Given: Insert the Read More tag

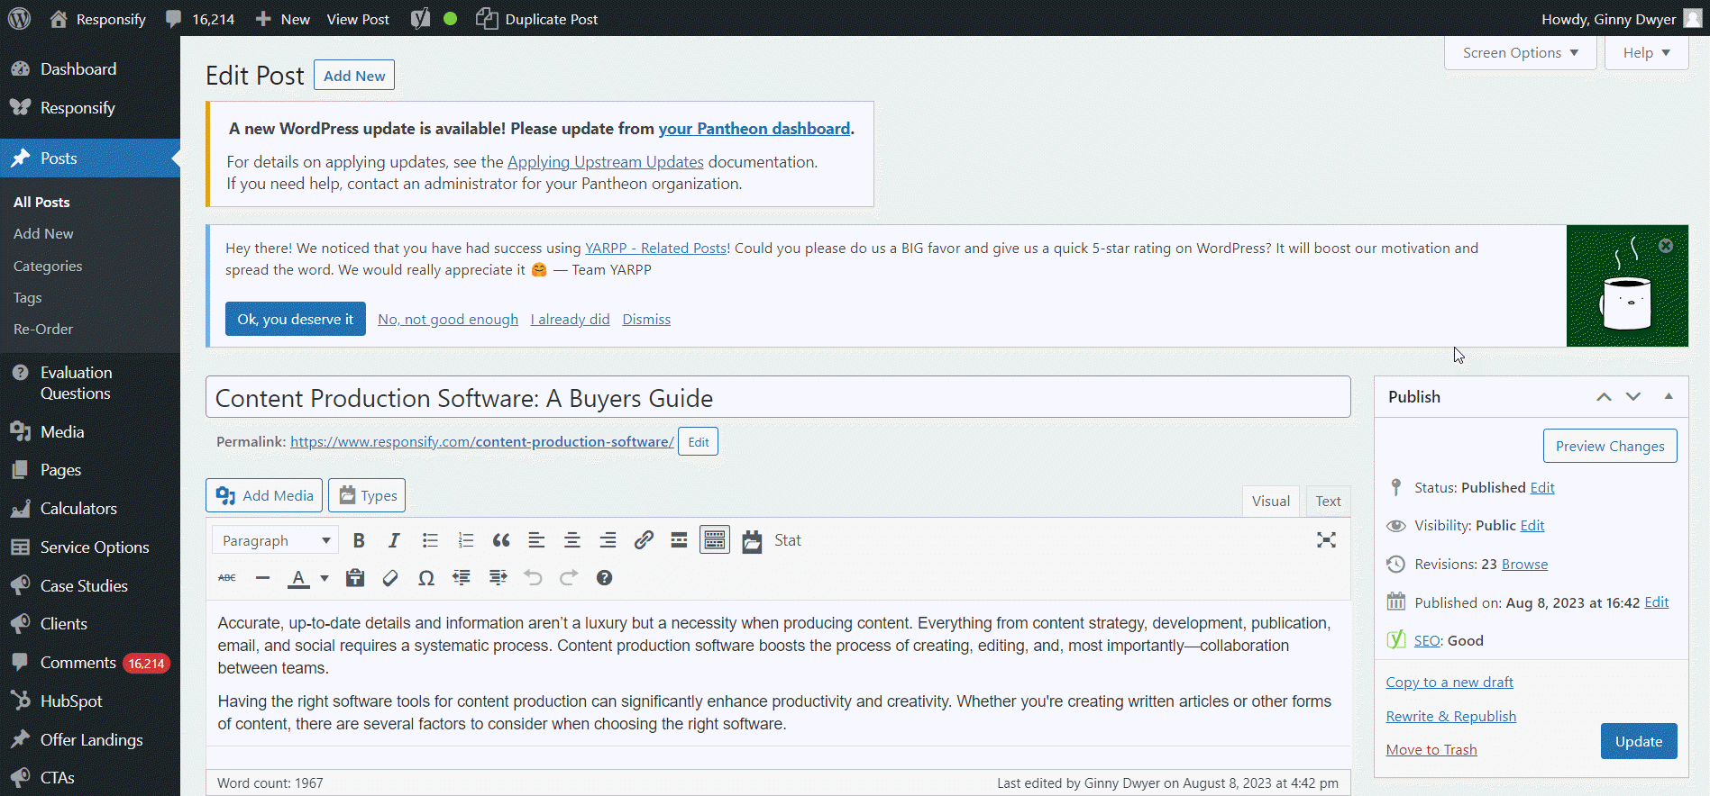Looking at the screenshot, I should coord(679,540).
